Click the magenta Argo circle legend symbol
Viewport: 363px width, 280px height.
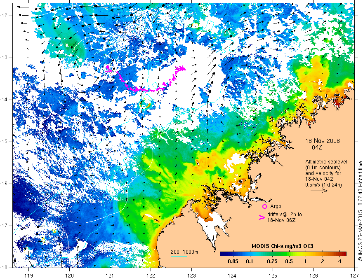click(264, 206)
